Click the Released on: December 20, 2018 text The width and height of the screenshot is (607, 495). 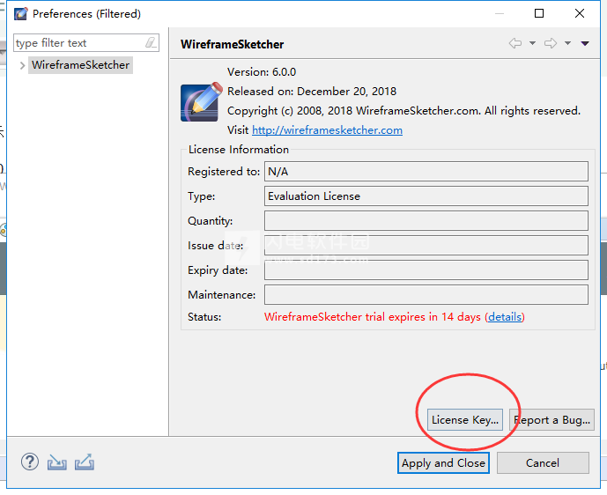(312, 92)
